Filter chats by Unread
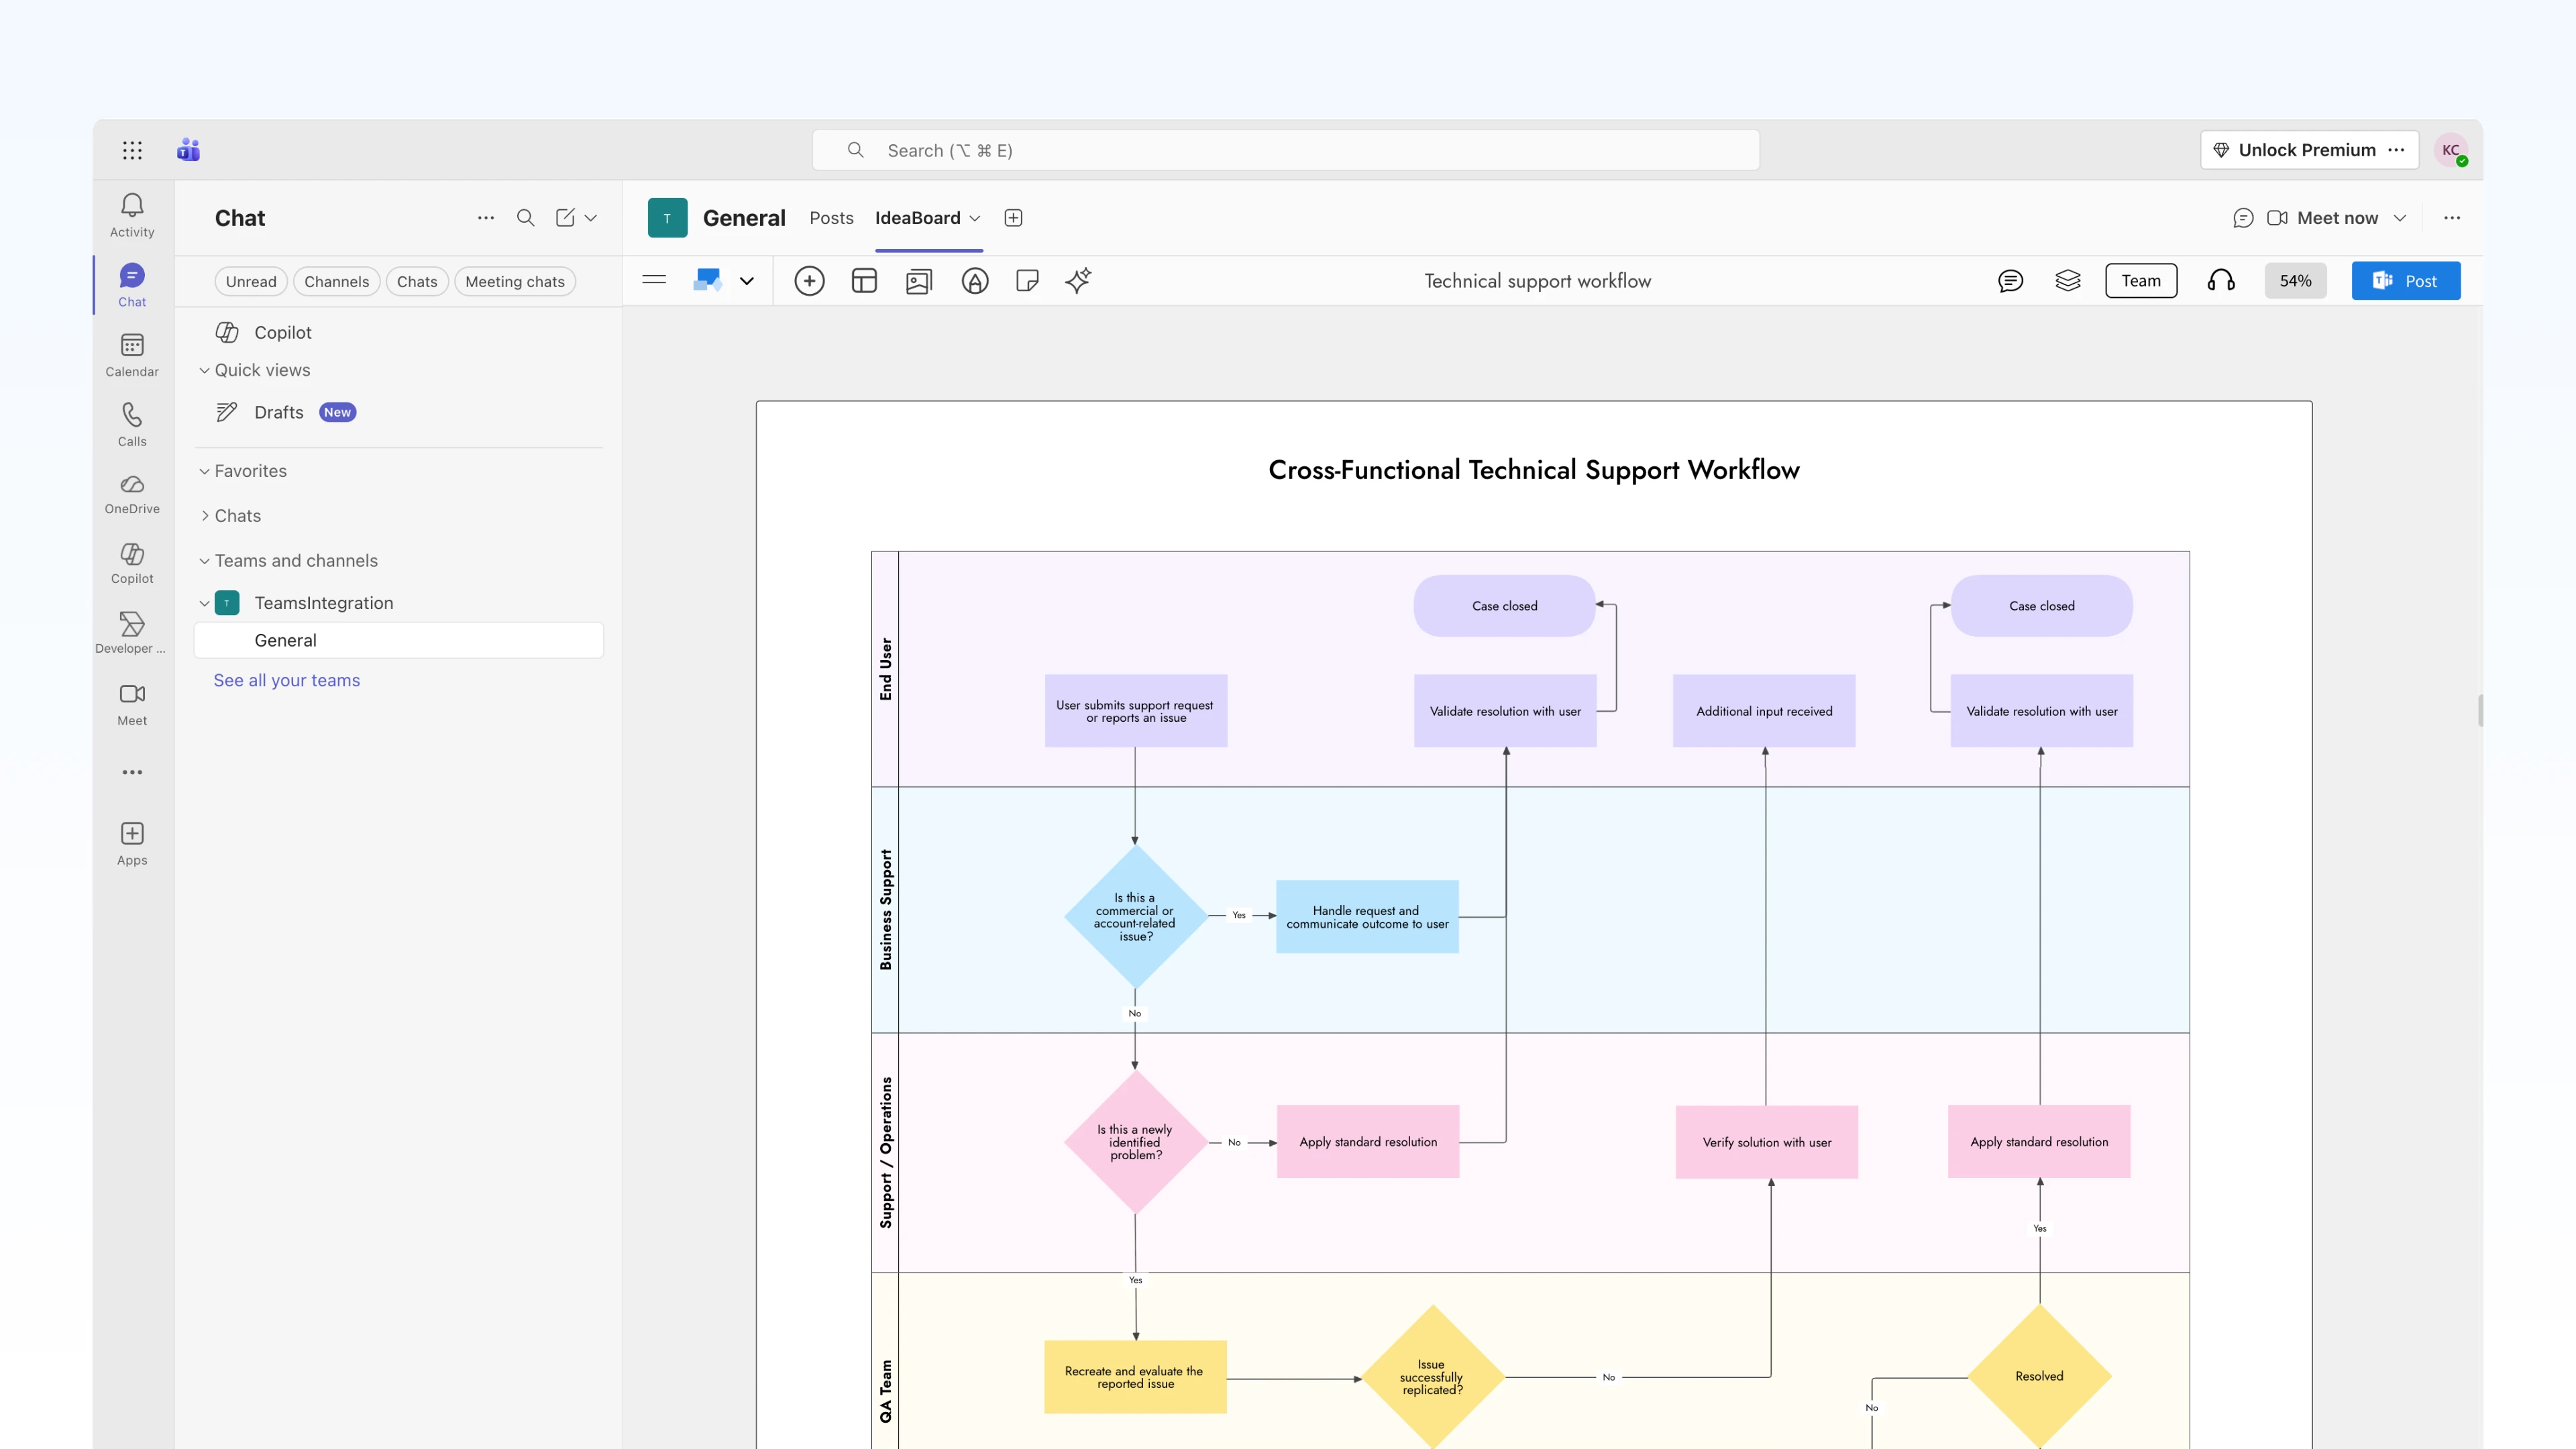Image resolution: width=2576 pixels, height=1449 pixels. pos(251,282)
